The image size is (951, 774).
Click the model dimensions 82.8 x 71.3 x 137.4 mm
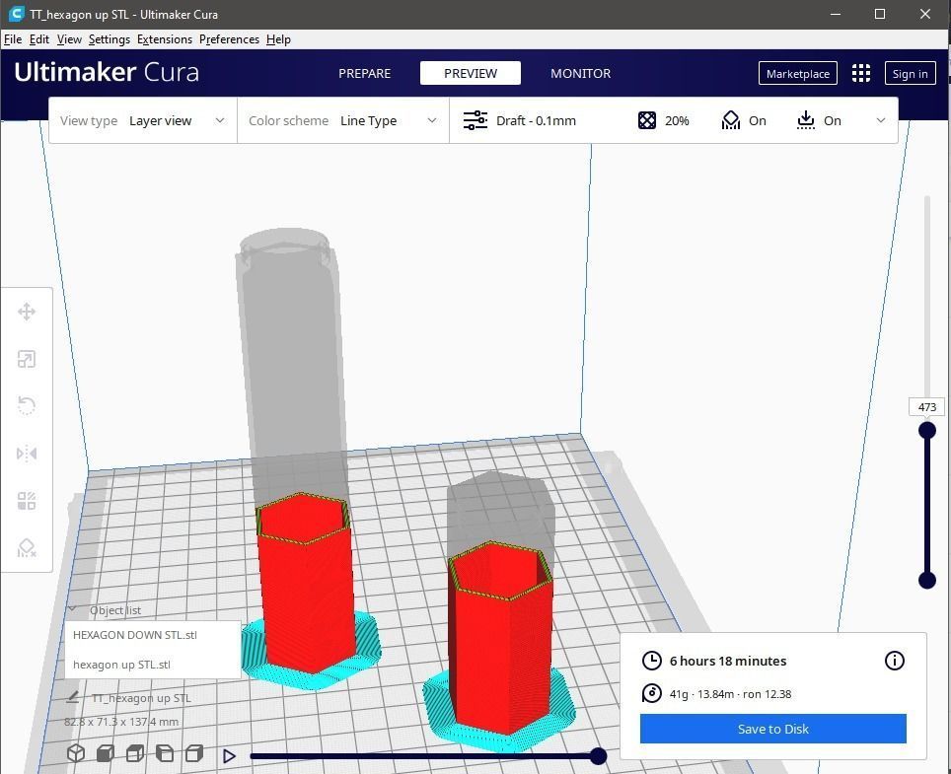click(x=121, y=722)
